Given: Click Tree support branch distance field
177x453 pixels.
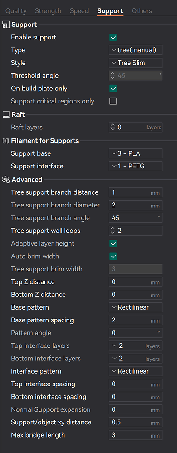Looking at the screenshot, I should coord(136,193).
